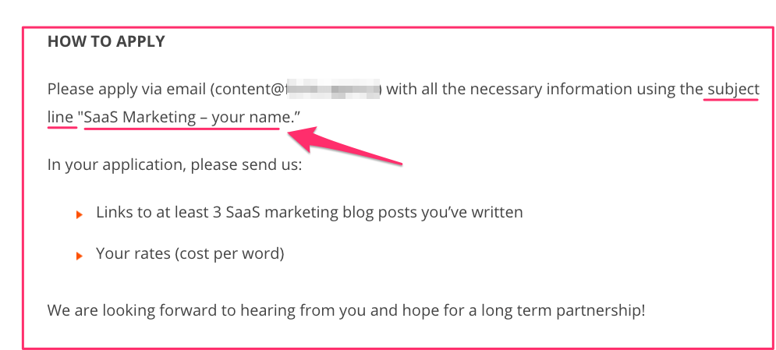
Task: Click the In your application sentence
Action: (174, 164)
